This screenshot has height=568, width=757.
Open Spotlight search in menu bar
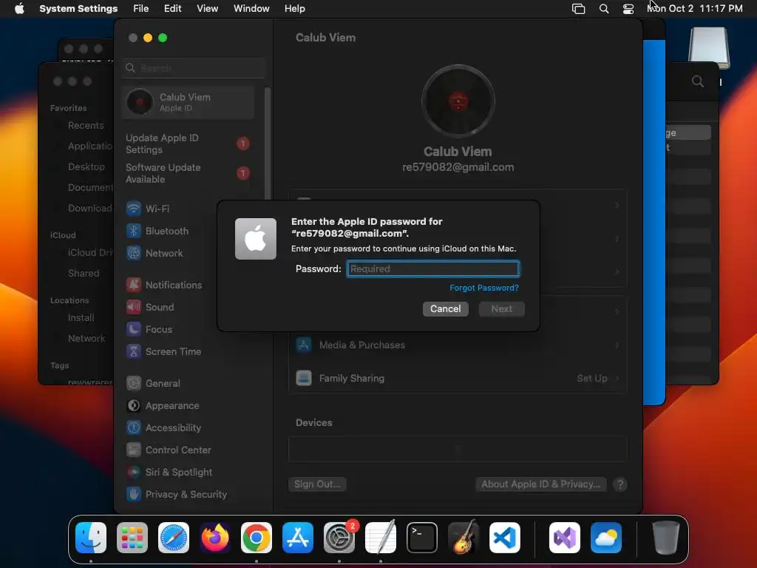tap(603, 8)
